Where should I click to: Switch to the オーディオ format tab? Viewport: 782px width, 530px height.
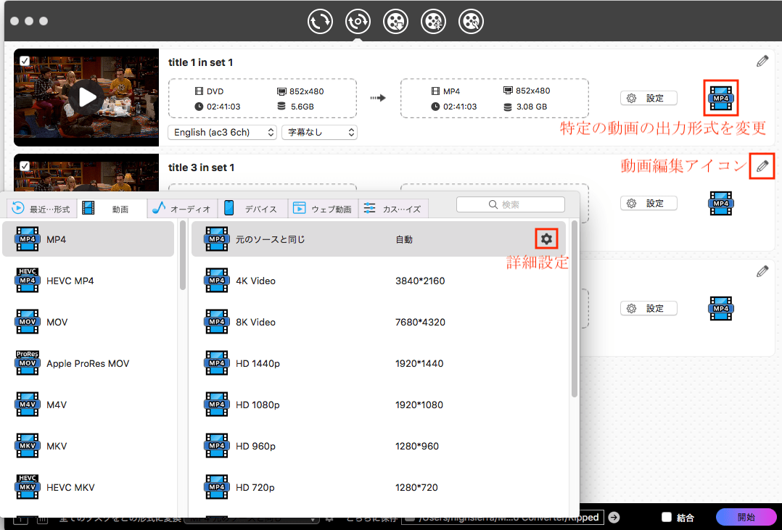click(182, 209)
